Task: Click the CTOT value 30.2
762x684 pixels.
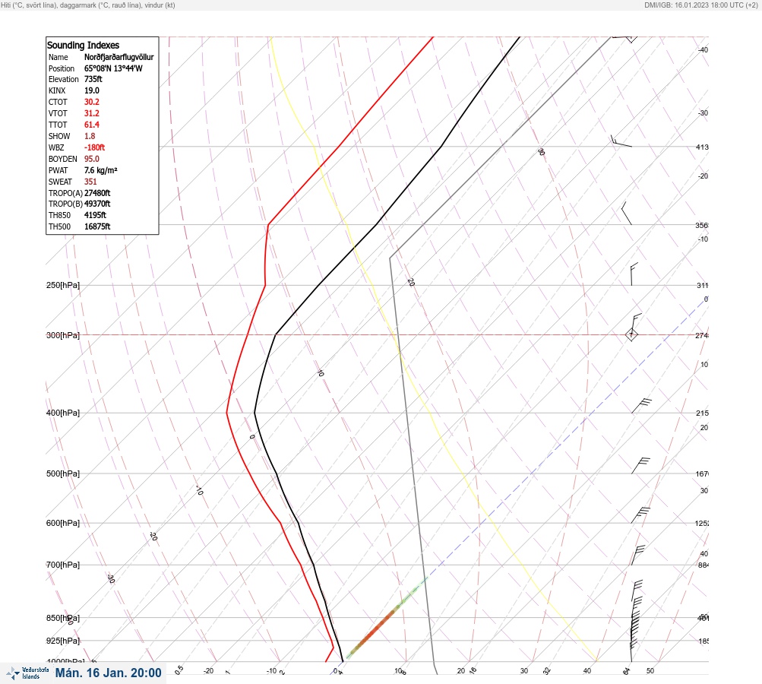Action: tap(92, 102)
